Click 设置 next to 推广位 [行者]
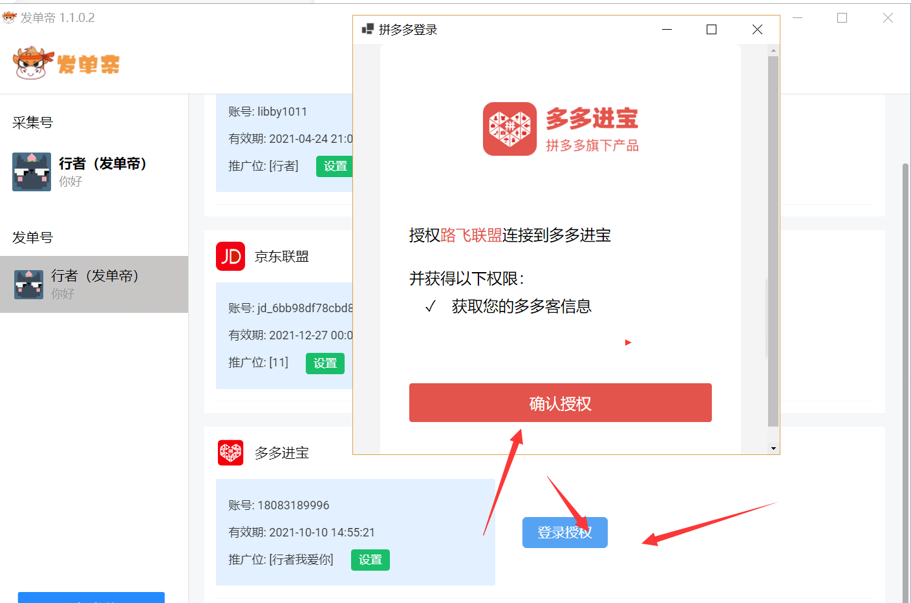 pos(334,166)
